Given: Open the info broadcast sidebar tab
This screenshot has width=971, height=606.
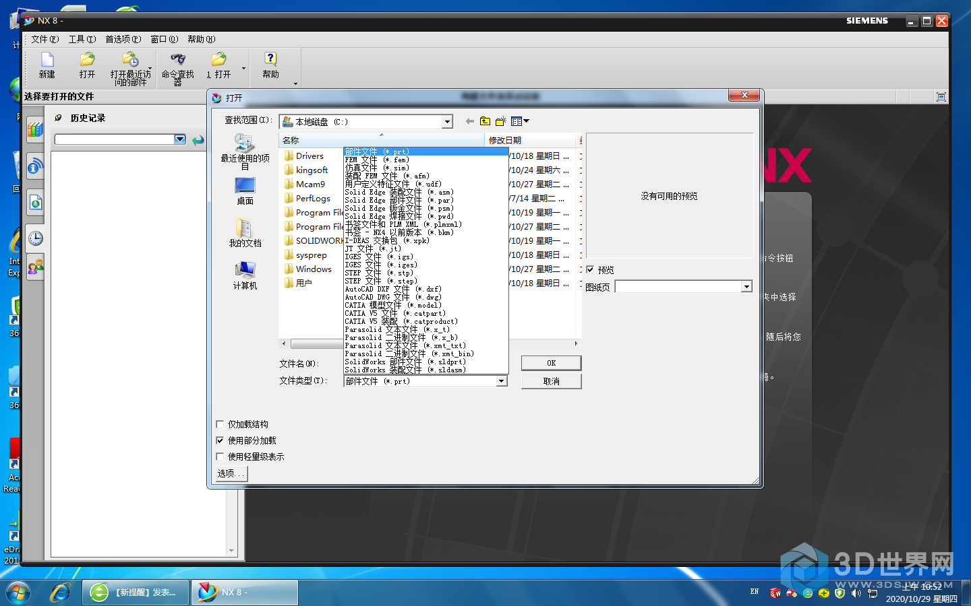Looking at the screenshot, I should (x=35, y=166).
